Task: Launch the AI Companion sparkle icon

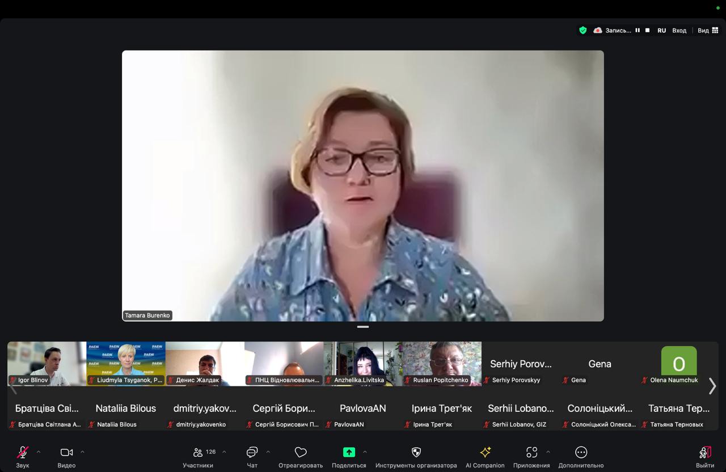Action: [x=485, y=453]
